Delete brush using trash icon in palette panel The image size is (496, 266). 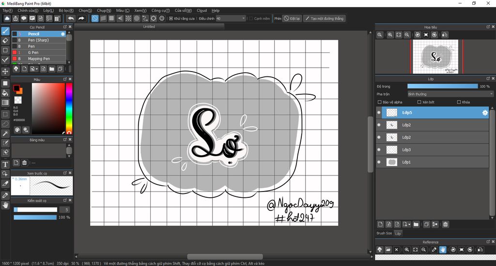point(24,163)
